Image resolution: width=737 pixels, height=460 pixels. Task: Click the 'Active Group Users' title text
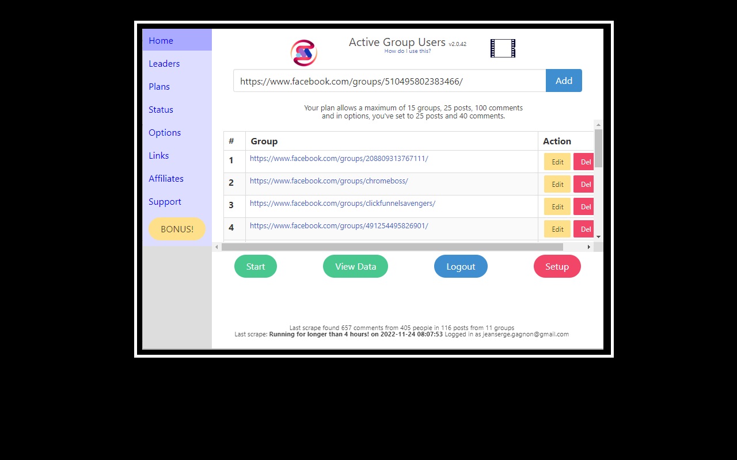pyautogui.click(x=397, y=42)
